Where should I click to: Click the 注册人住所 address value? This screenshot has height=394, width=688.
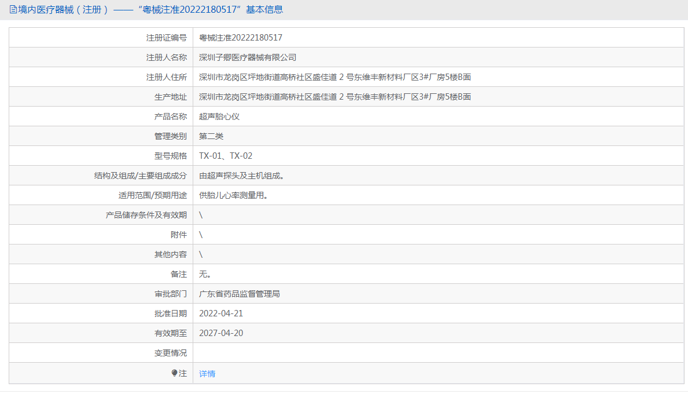tap(335, 77)
